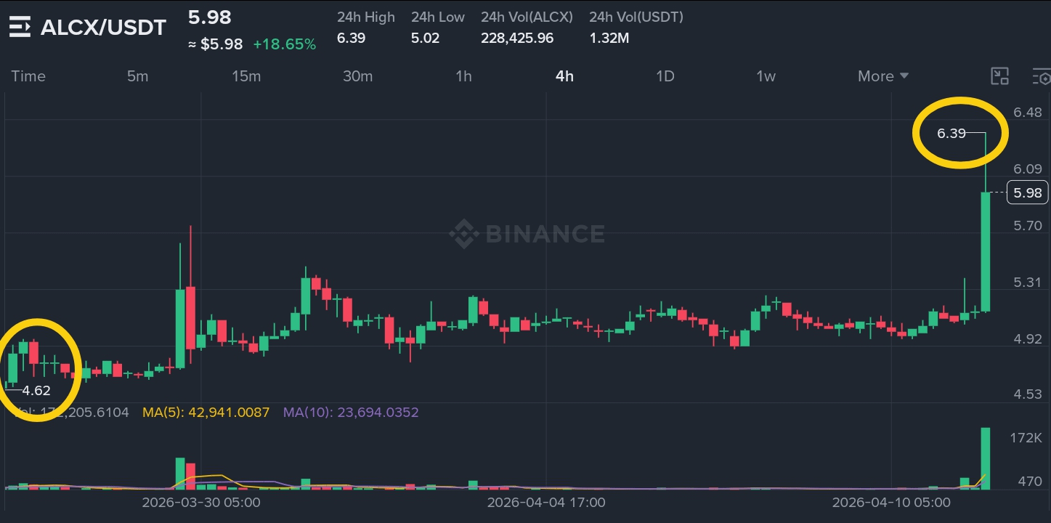Image resolution: width=1051 pixels, height=523 pixels.
Task: Click the 24h Vol(ALCX) value 228,425.96
Action: [517, 38]
